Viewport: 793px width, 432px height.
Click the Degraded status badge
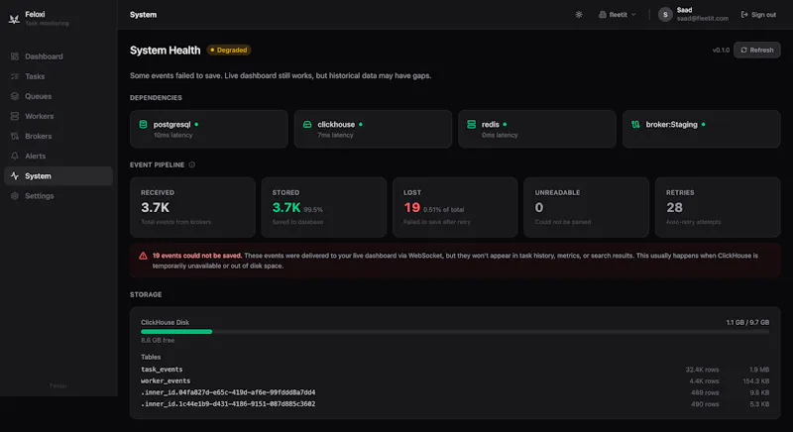[229, 50]
